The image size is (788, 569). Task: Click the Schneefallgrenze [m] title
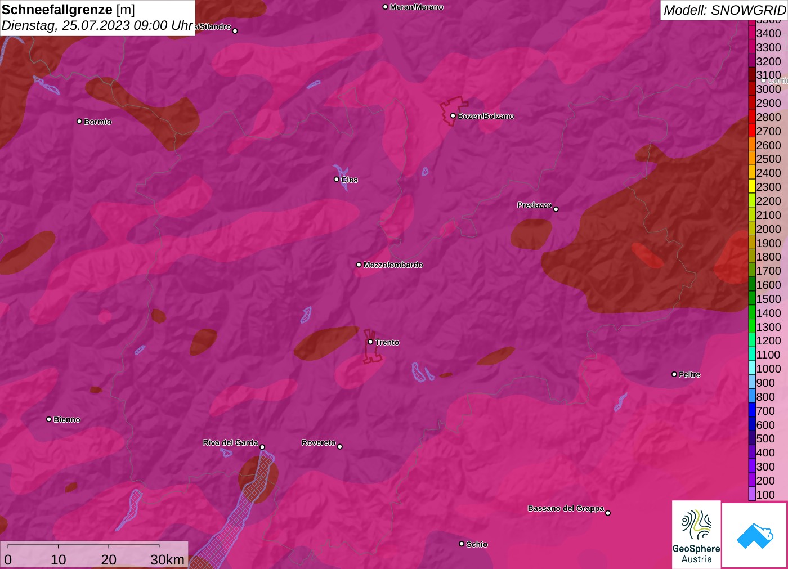pos(68,10)
